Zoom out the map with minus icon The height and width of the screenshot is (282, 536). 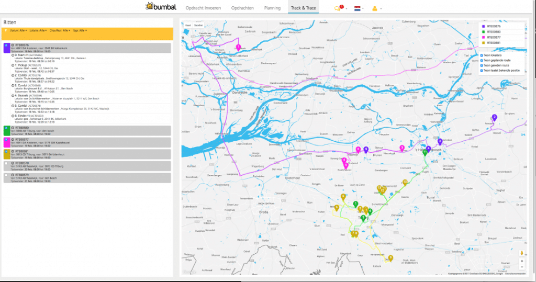click(x=522, y=267)
